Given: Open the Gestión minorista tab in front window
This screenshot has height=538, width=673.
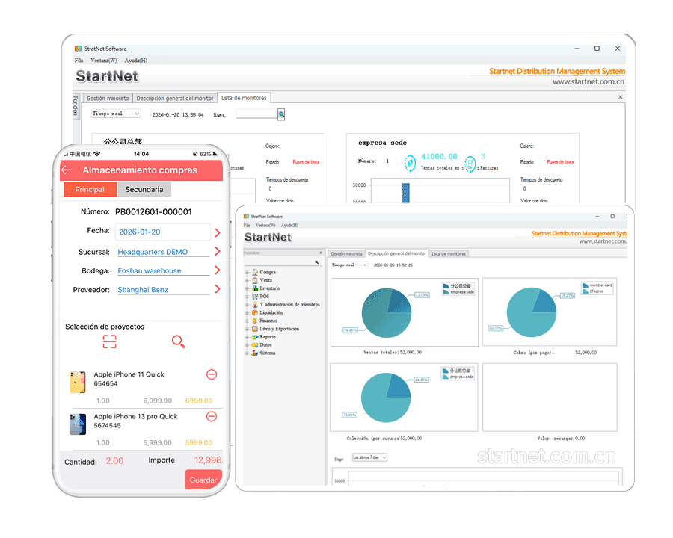Looking at the screenshot, I should 346,253.
